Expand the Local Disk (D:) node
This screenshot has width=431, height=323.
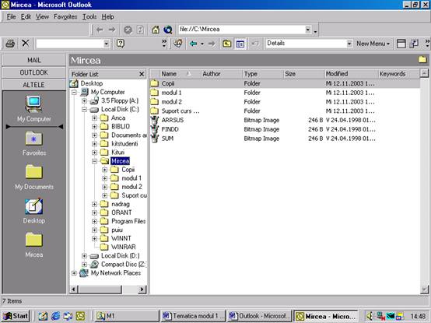pos(84,256)
